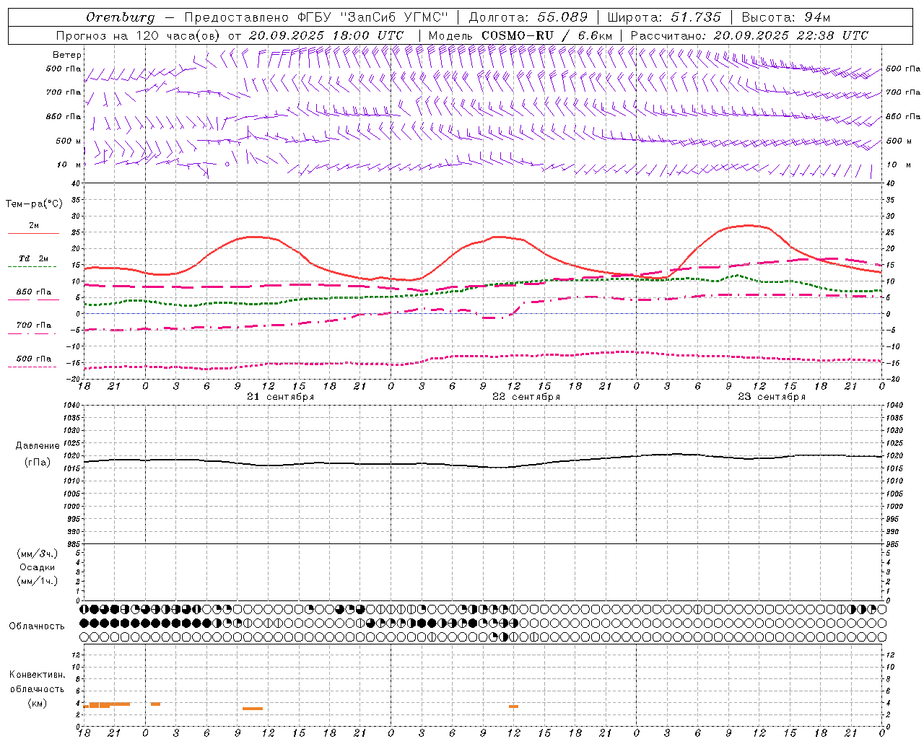Click the '(мм/3ч.)' precipitation unit label
This screenshot has width=924, height=739.
pos(38,554)
